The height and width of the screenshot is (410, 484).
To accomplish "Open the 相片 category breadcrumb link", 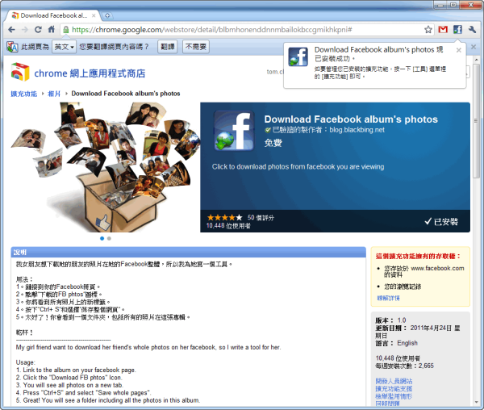I will point(54,94).
